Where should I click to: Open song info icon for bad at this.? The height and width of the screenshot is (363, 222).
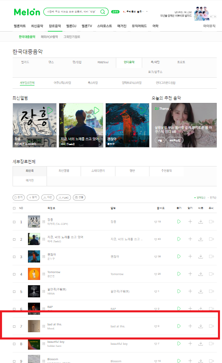(44, 326)
